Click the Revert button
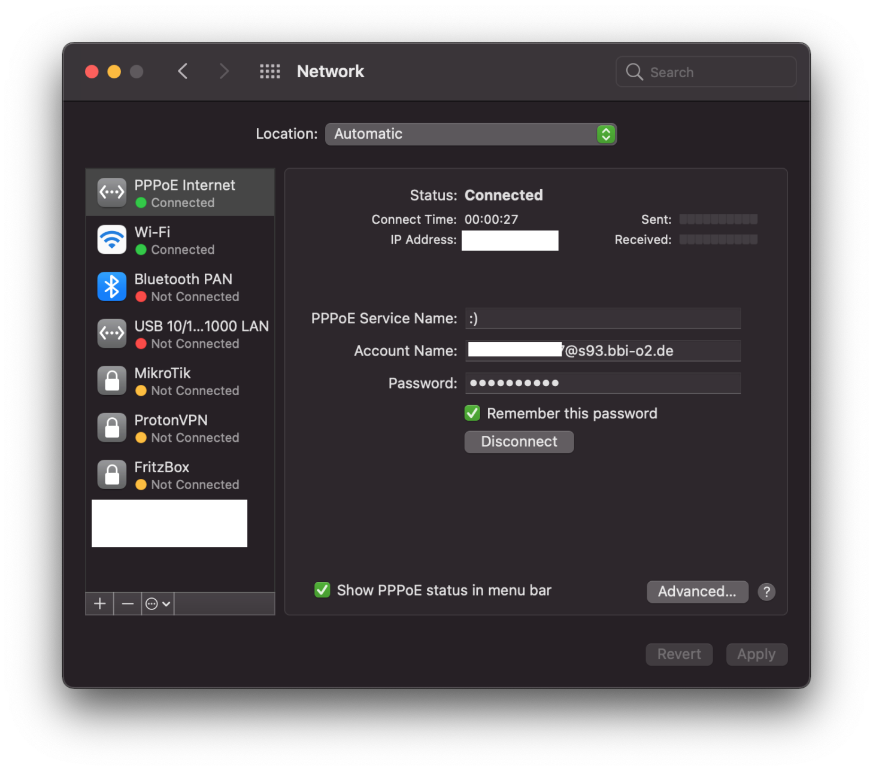Viewport: 873px width, 771px height. (679, 654)
